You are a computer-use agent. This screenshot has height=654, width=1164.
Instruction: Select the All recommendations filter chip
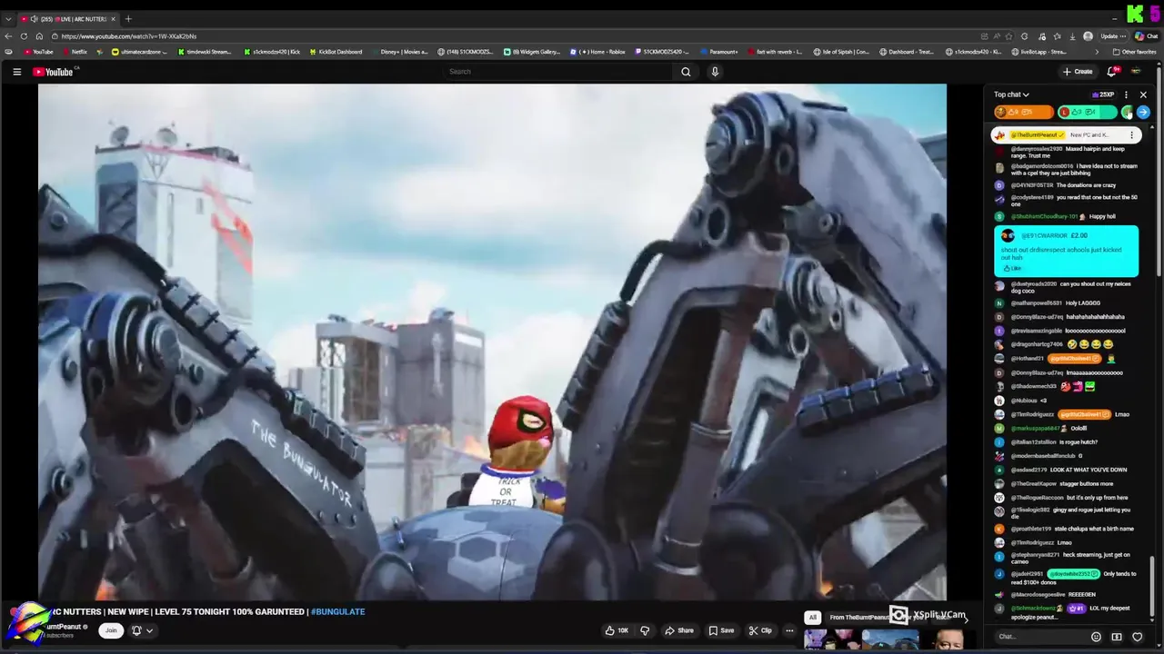click(812, 618)
